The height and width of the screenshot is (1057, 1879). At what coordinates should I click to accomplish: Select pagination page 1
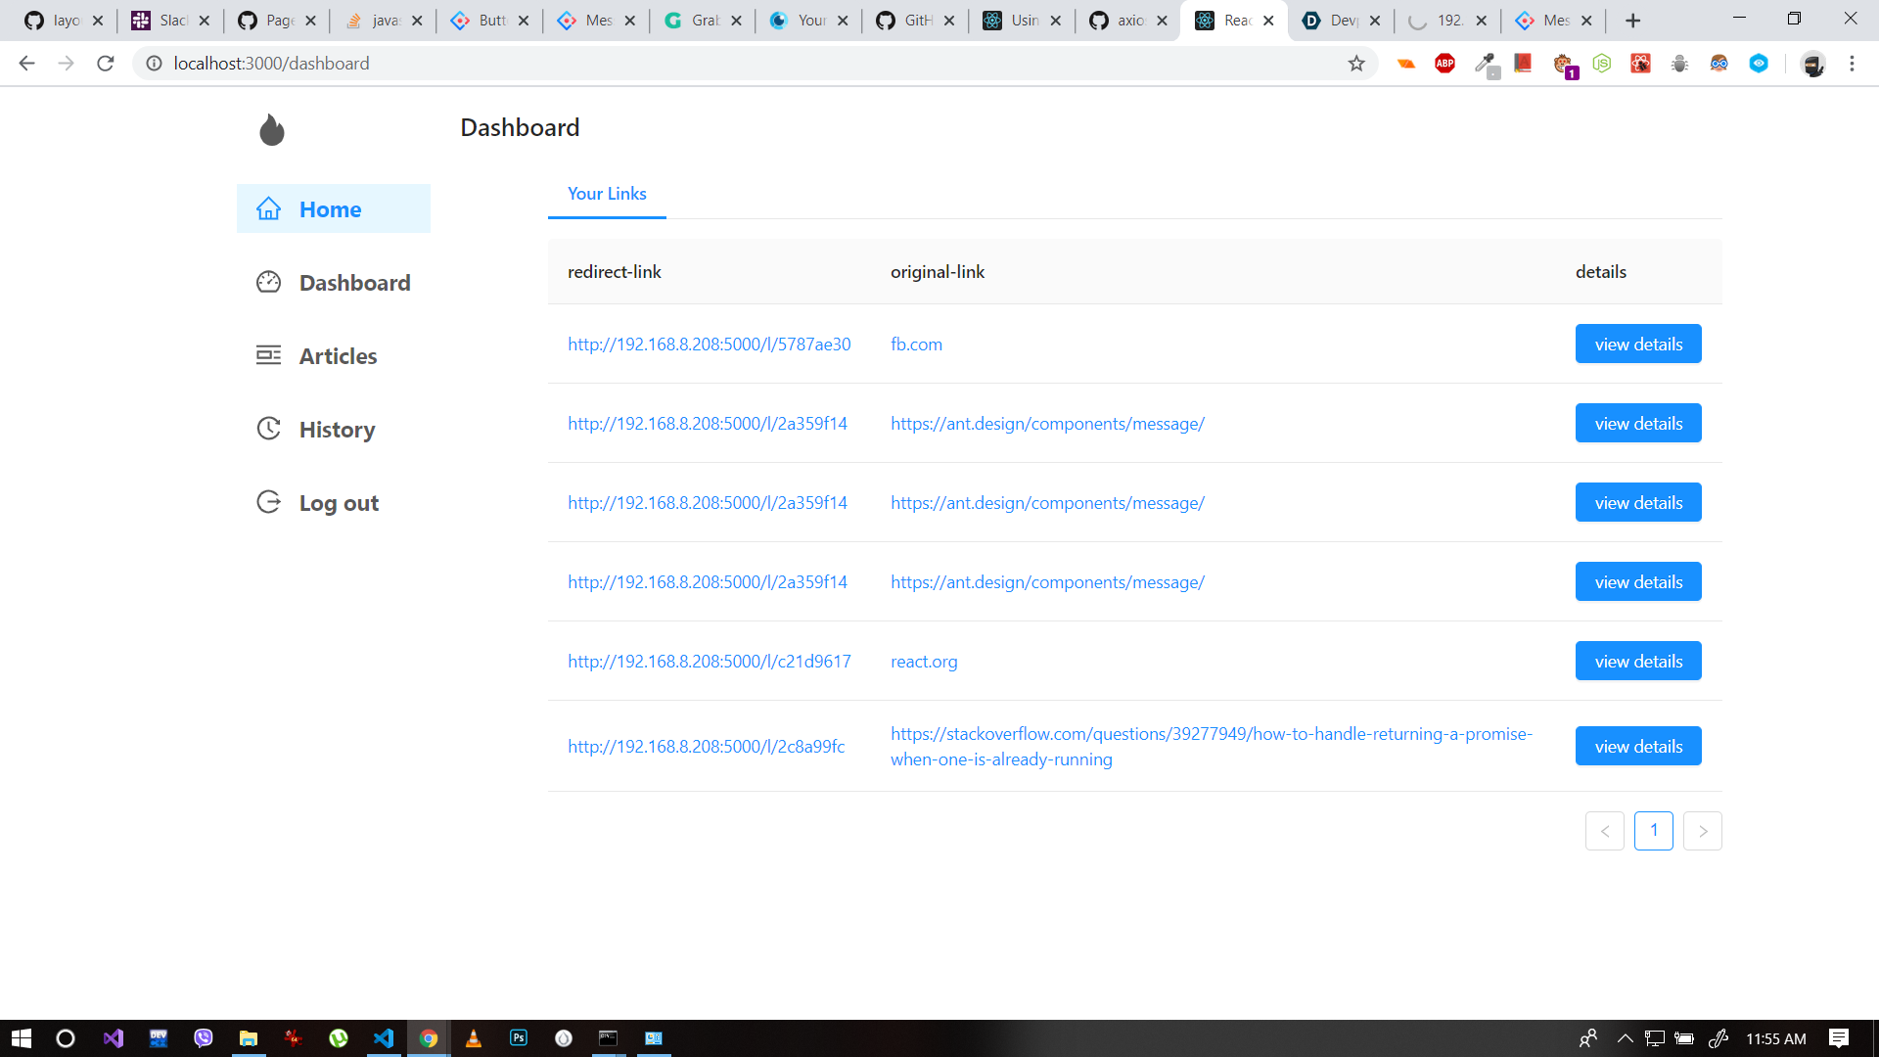click(x=1653, y=831)
